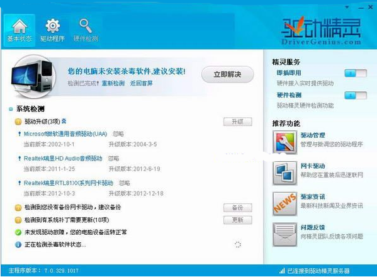Collapse the 驱动升级(3项) list chevron
Screen dimensions: 377x277
click(x=64, y=121)
